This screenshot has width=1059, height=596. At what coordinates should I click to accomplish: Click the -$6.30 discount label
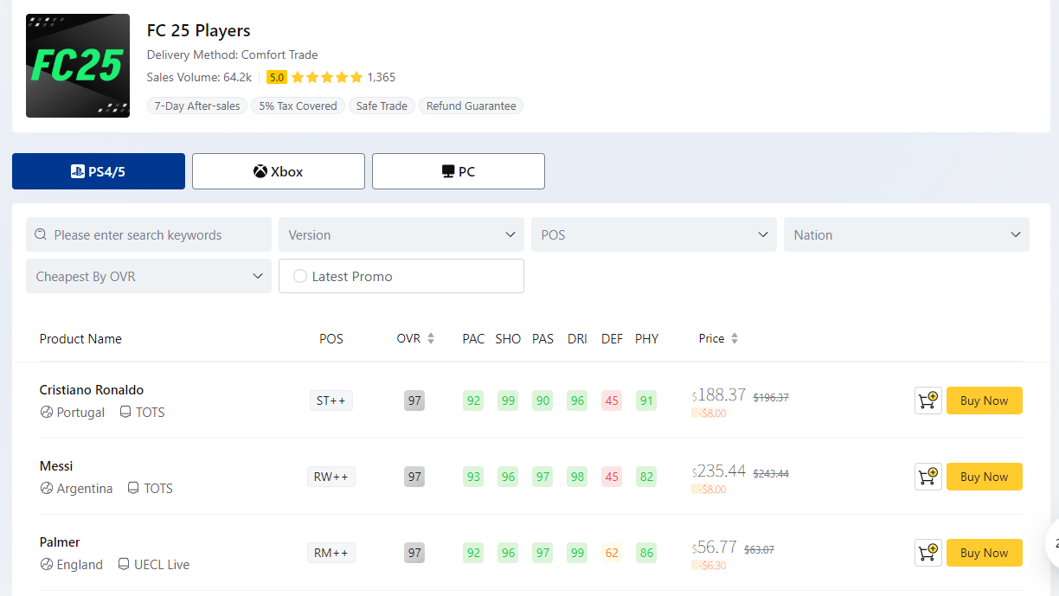[709, 565]
